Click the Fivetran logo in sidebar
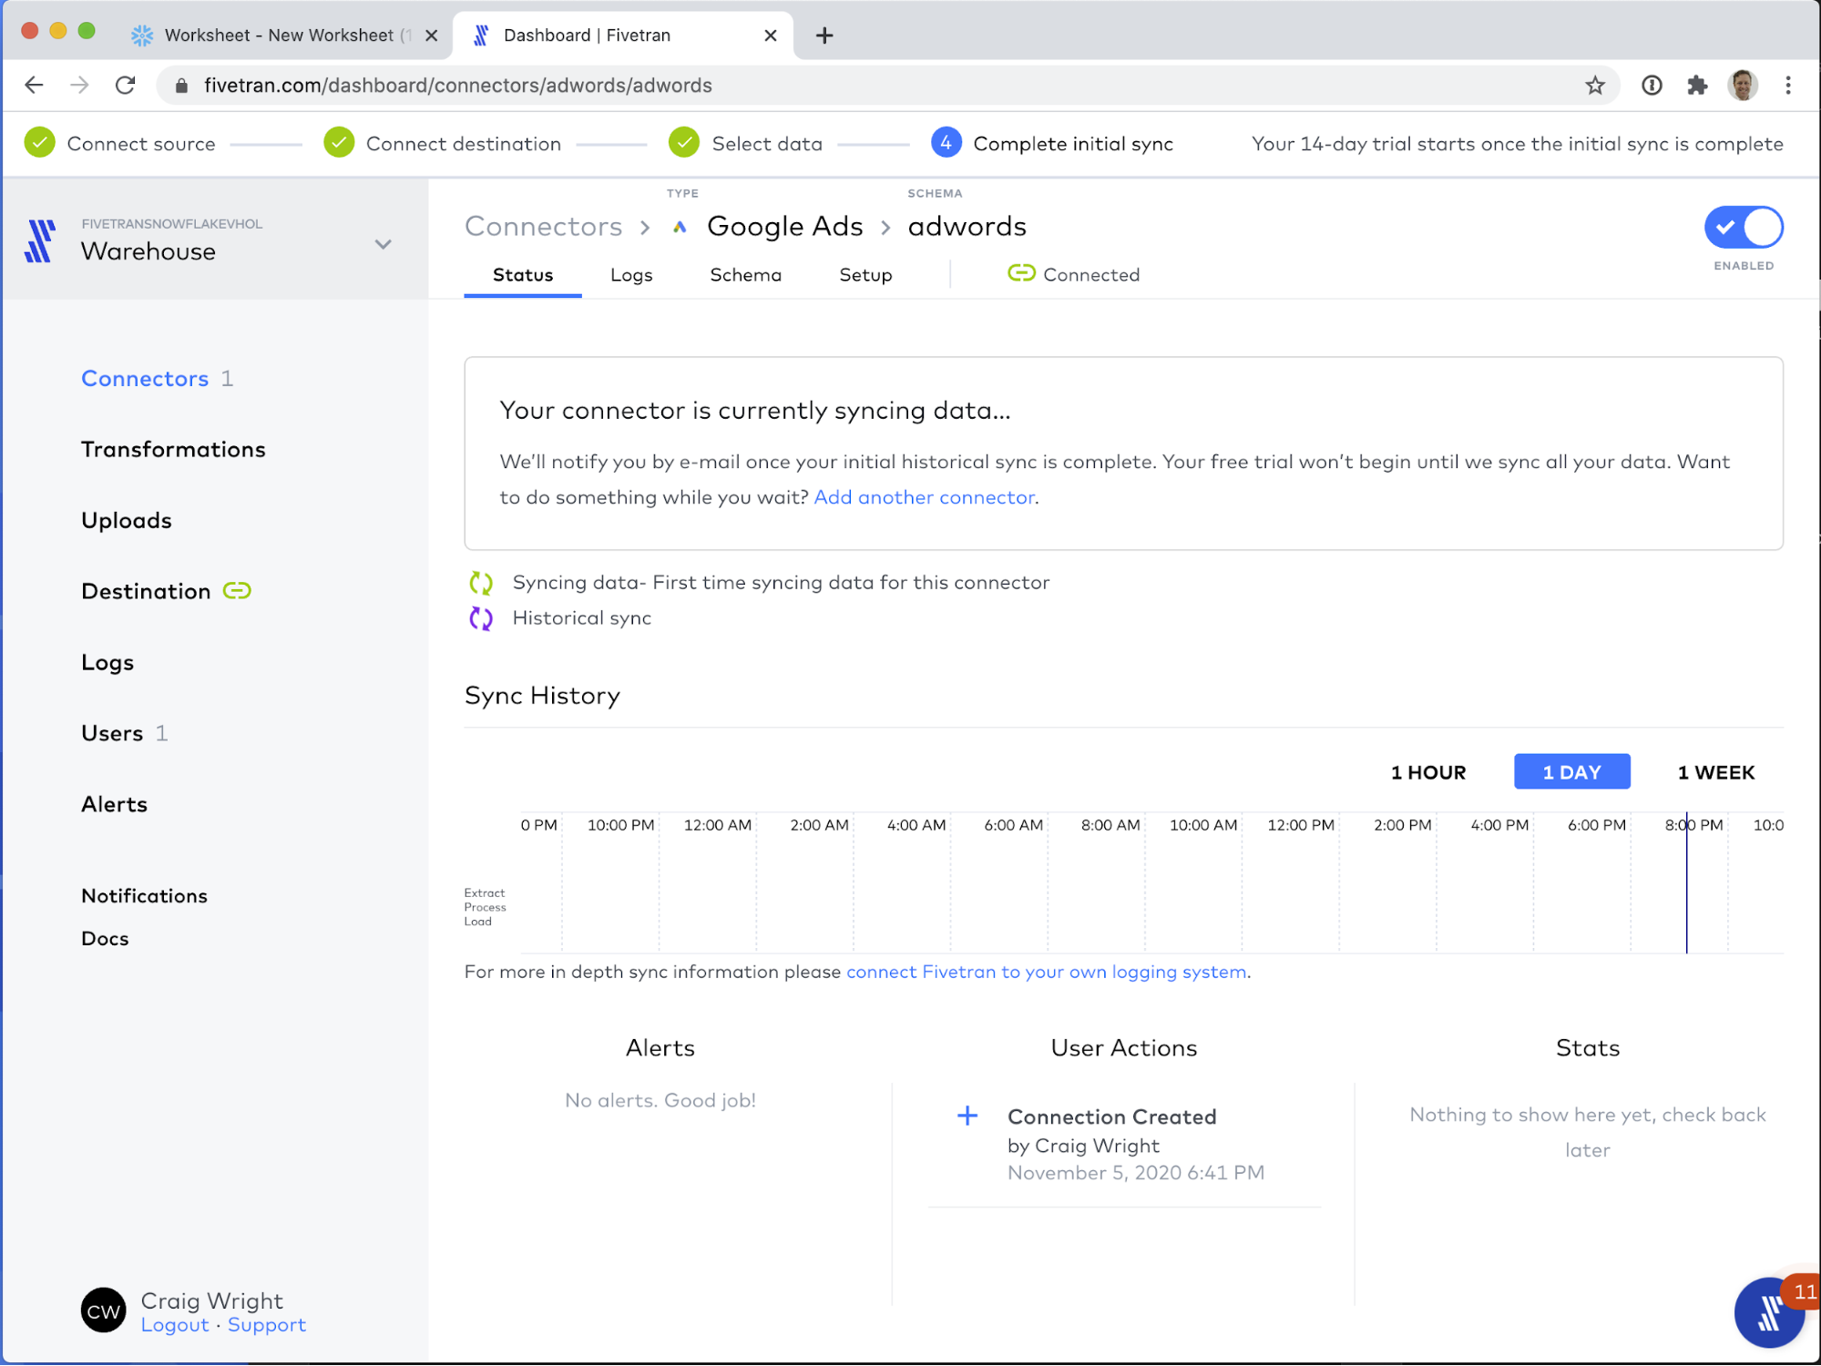The image size is (1821, 1366). pos(40,241)
